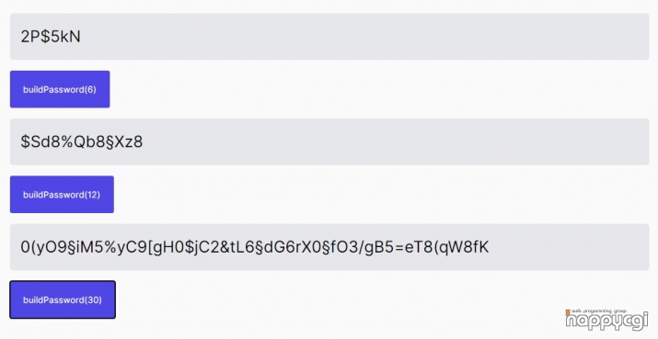
Task: Click the button beneath the $Sd8%Qb8§Xz8 field
Action: [62, 195]
